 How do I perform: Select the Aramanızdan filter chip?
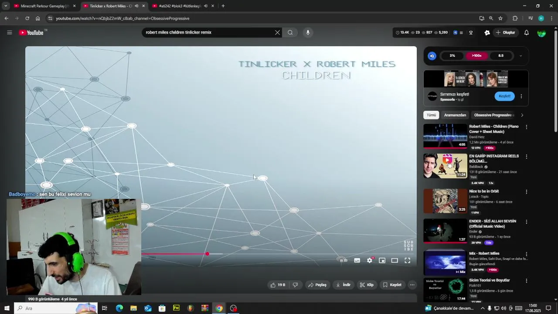click(455, 115)
